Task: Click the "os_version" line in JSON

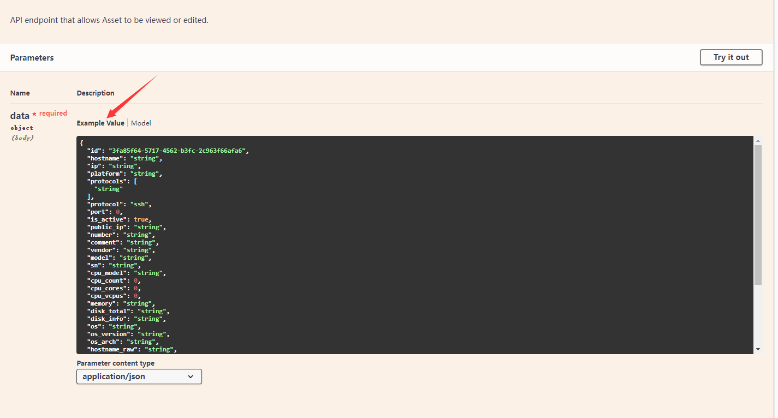Action: pyautogui.click(x=128, y=334)
